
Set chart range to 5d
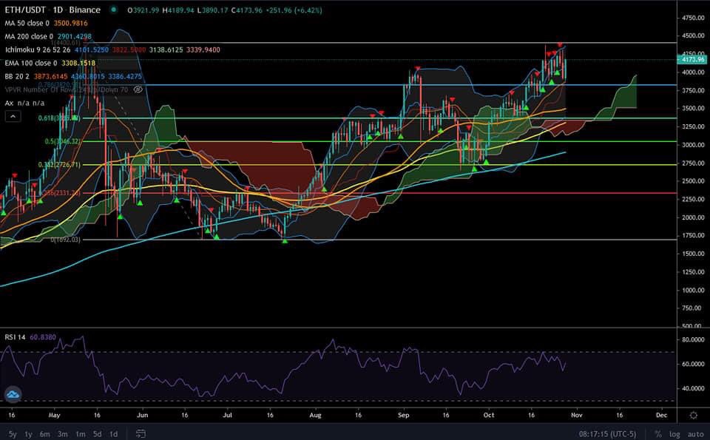[x=98, y=433]
